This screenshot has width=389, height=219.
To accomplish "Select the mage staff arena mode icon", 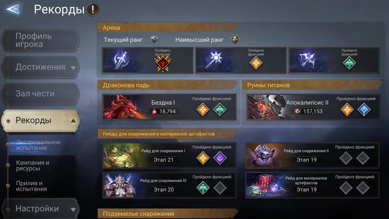I will 214,61.
